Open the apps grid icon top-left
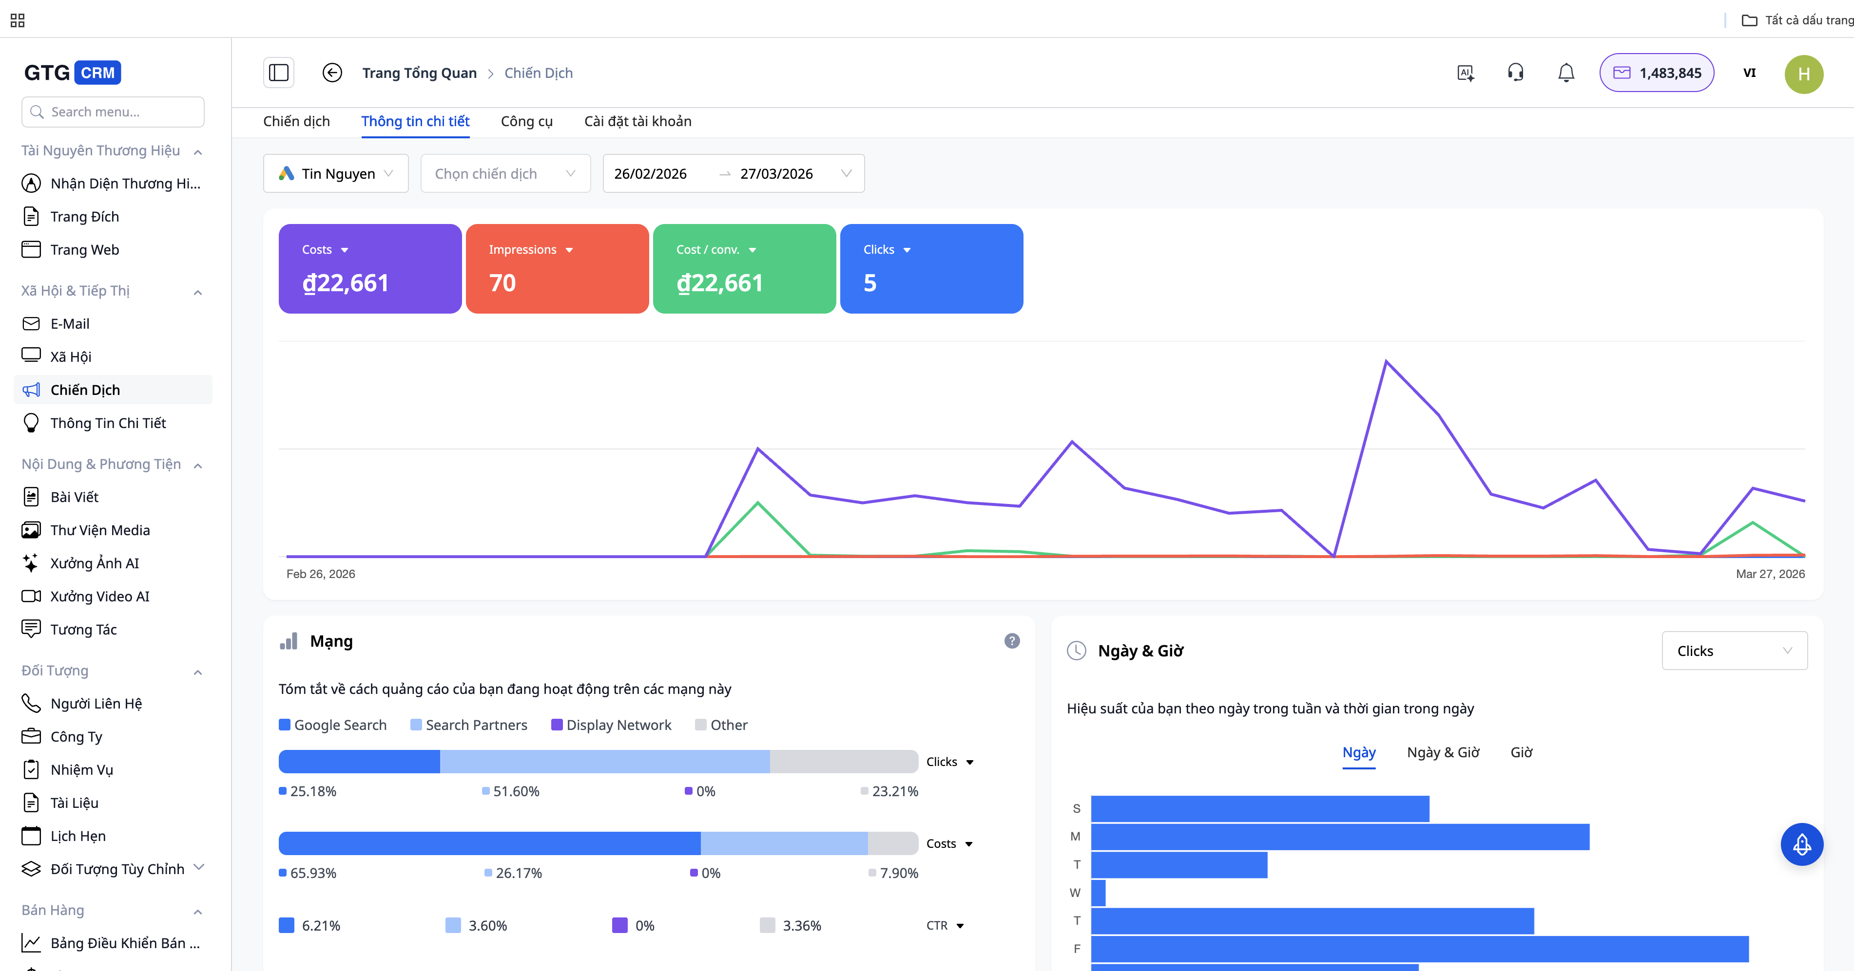Screen dimensions: 1854x971 pyautogui.click(x=17, y=20)
